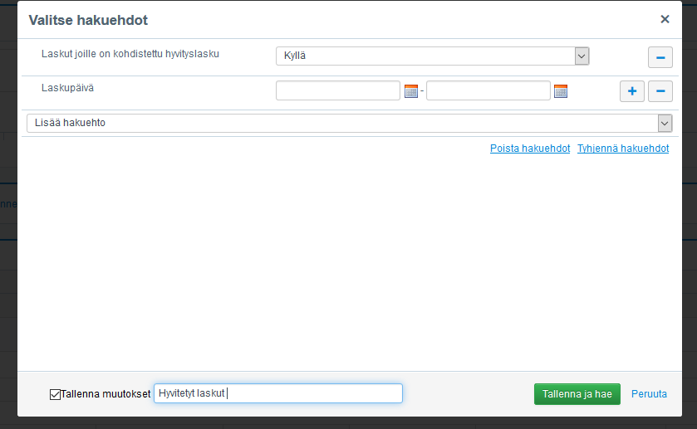Screen dimensions: 697x429
Task: Close the Valitse hakuehdot dialog
Action: click(x=665, y=19)
